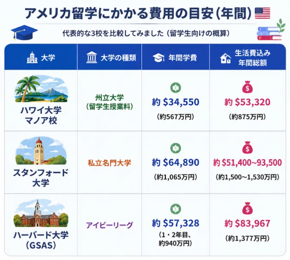Viewport: 290px width, 260px height.
Task: Click the red money bag above $83,967
Action: [247, 208]
